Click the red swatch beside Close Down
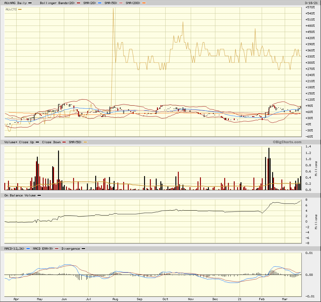321x302 pixels. point(64,142)
